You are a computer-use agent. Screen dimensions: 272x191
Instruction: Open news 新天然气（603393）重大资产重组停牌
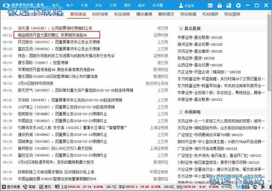click(75, 91)
